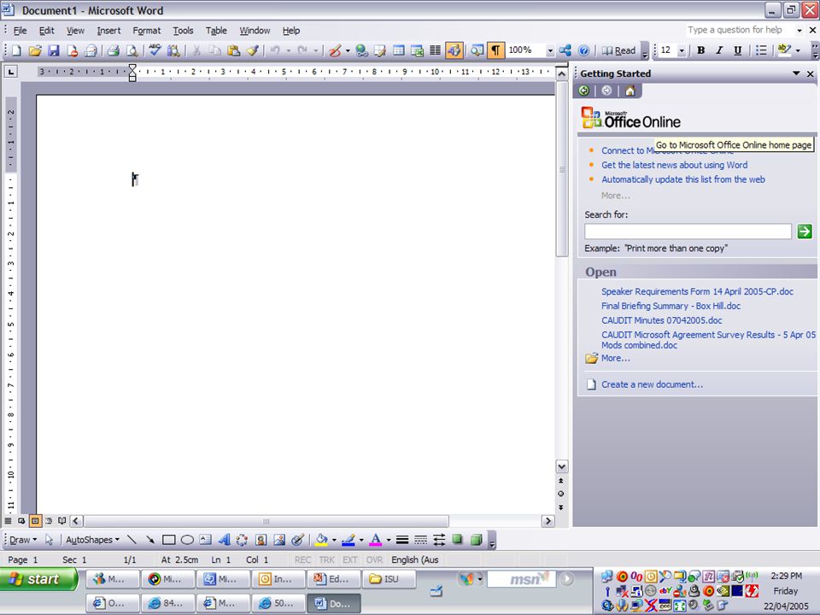Run Spelling and Grammar check
This screenshot has height=615, width=820.
[155, 50]
